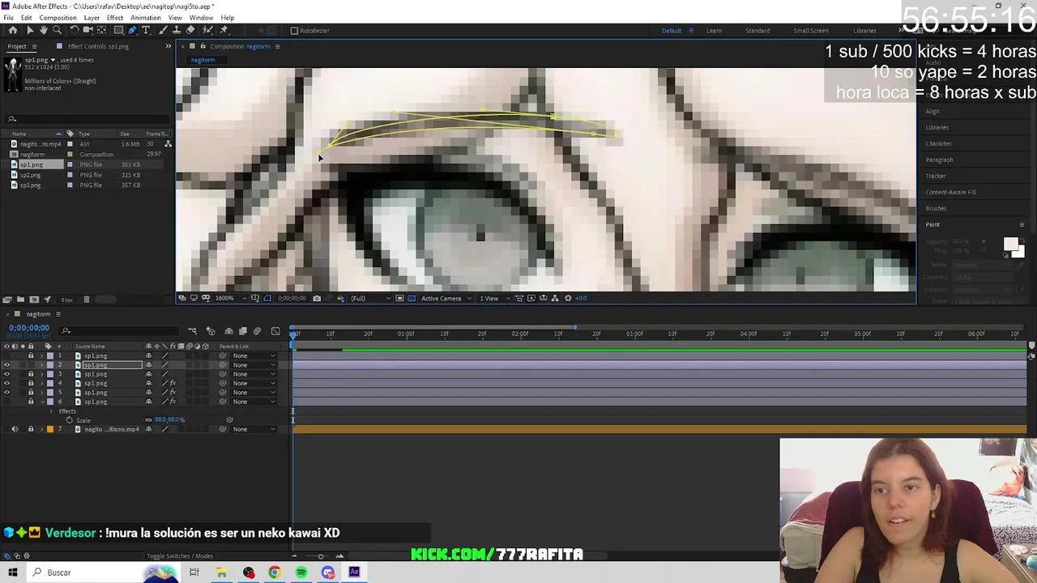This screenshot has height=583, width=1037.
Task: Click reset exposure icon in viewer
Action: (x=568, y=298)
